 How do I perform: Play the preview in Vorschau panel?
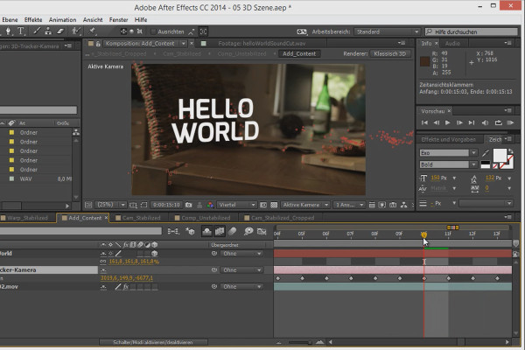coord(448,122)
